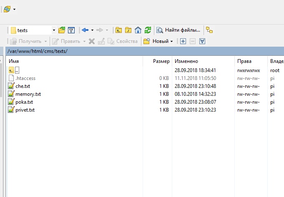284x197 pixels.
Task: Click the Найти файлы button
Action: [x=178, y=30]
